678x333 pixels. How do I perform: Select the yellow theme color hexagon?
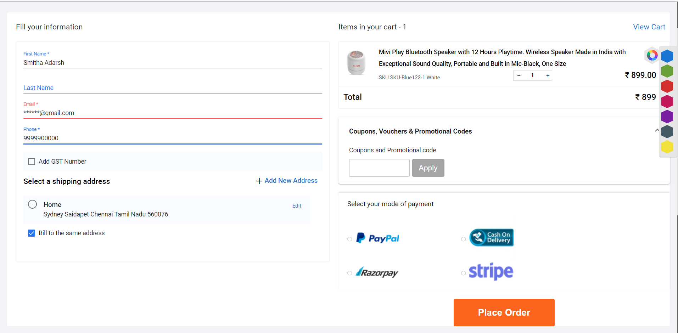[667, 147]
